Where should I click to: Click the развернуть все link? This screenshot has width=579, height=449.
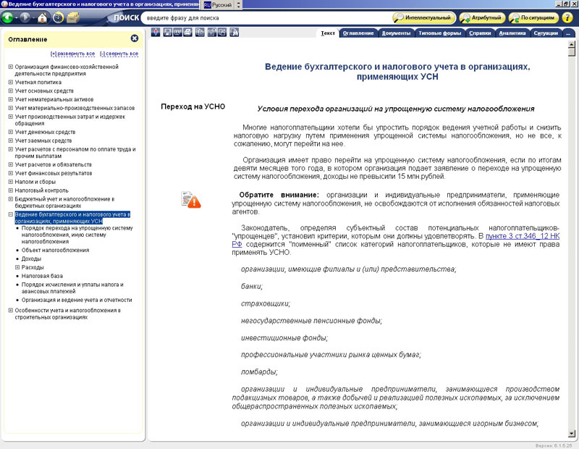click(x=72, y=54)
